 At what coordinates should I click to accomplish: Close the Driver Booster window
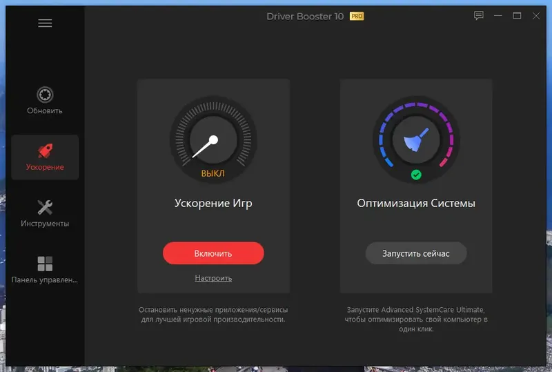point(536,15)
